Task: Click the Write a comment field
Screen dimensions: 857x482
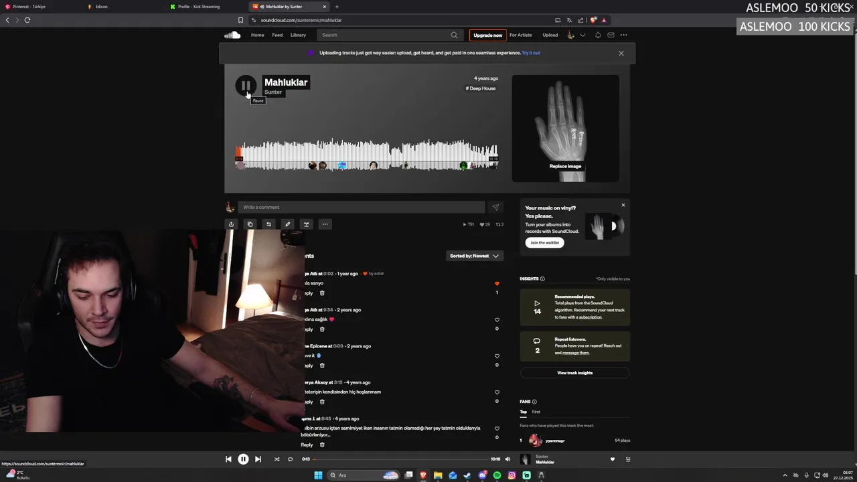Action: pos(362,208)
